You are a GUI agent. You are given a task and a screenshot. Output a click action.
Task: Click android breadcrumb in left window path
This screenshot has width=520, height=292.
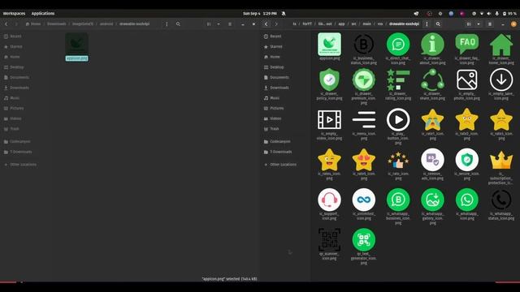(106, 24)
